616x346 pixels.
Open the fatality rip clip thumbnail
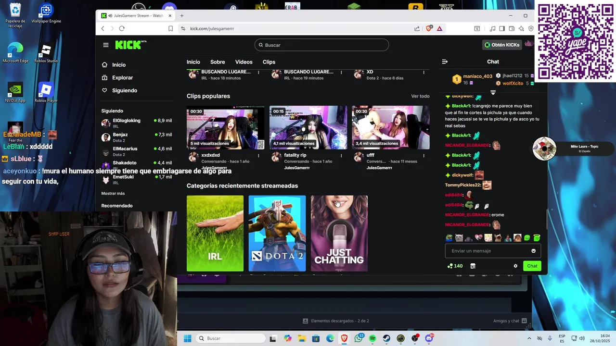click(308, 127)
